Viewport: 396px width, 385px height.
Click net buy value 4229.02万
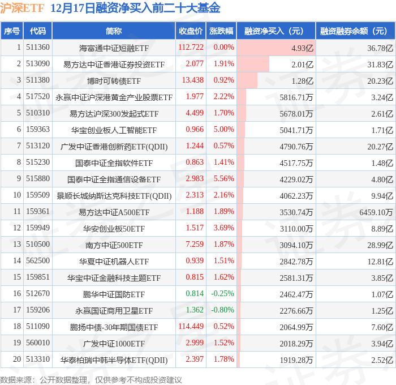[x=296, y=179]
